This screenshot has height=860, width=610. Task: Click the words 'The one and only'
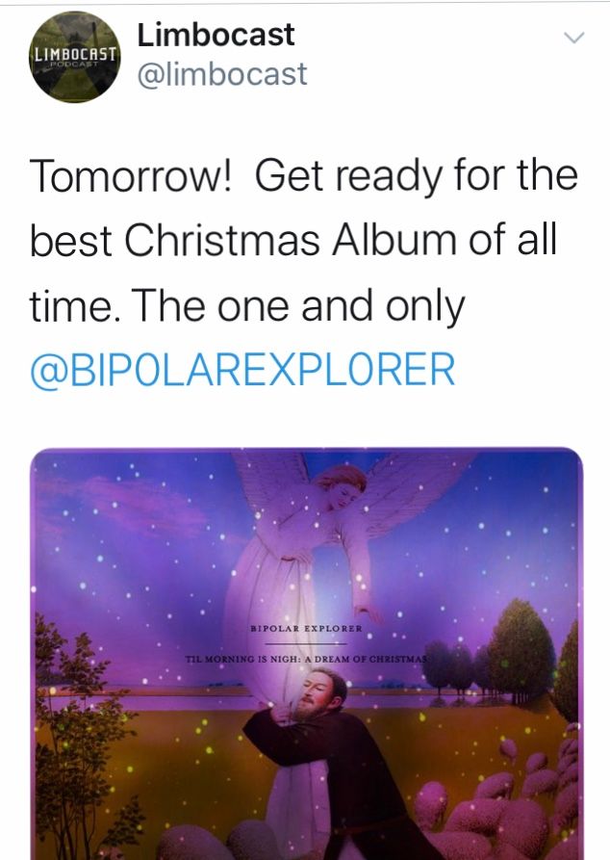tap(297, 306)
